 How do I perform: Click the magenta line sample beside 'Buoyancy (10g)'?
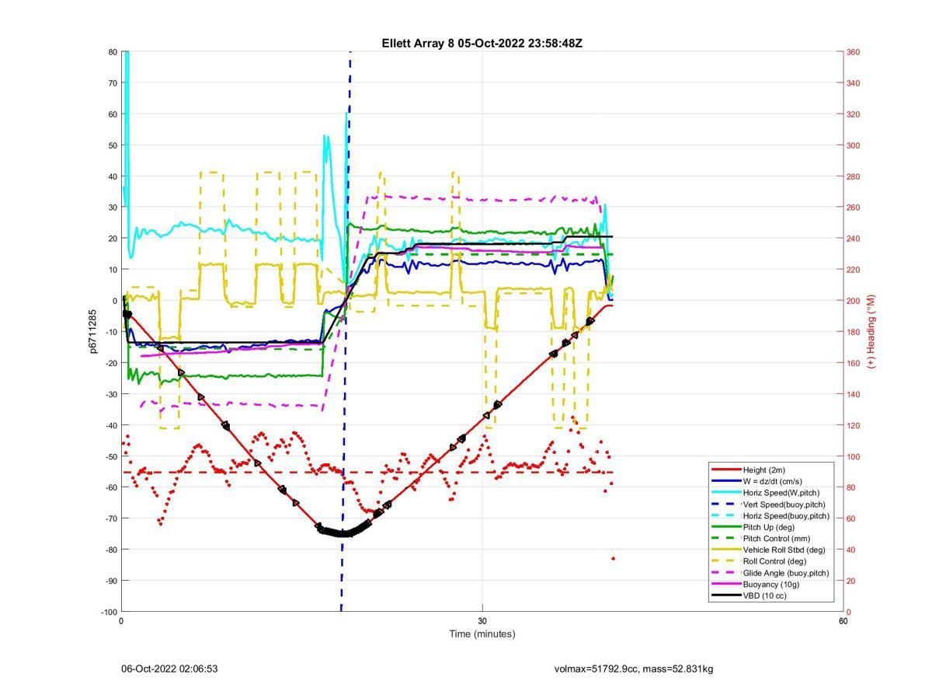coord(726,584)
